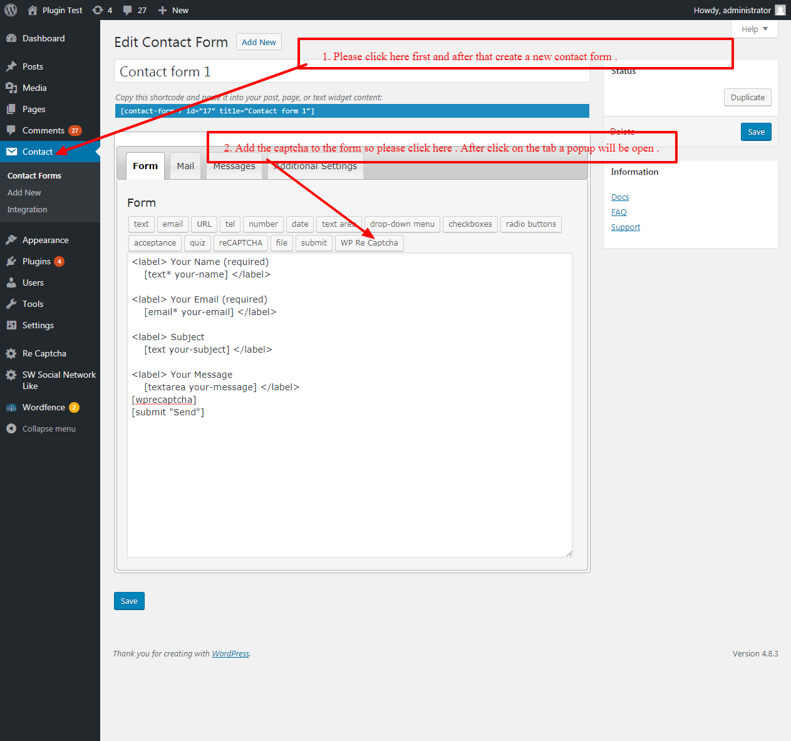The image size is (791, 741).
Task: Click the Users person icon
Action: [11, 282]
